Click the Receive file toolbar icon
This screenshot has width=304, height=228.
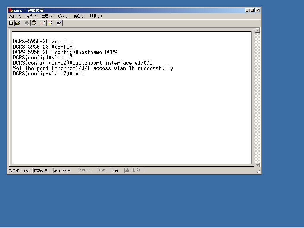[x=50, y=23]
